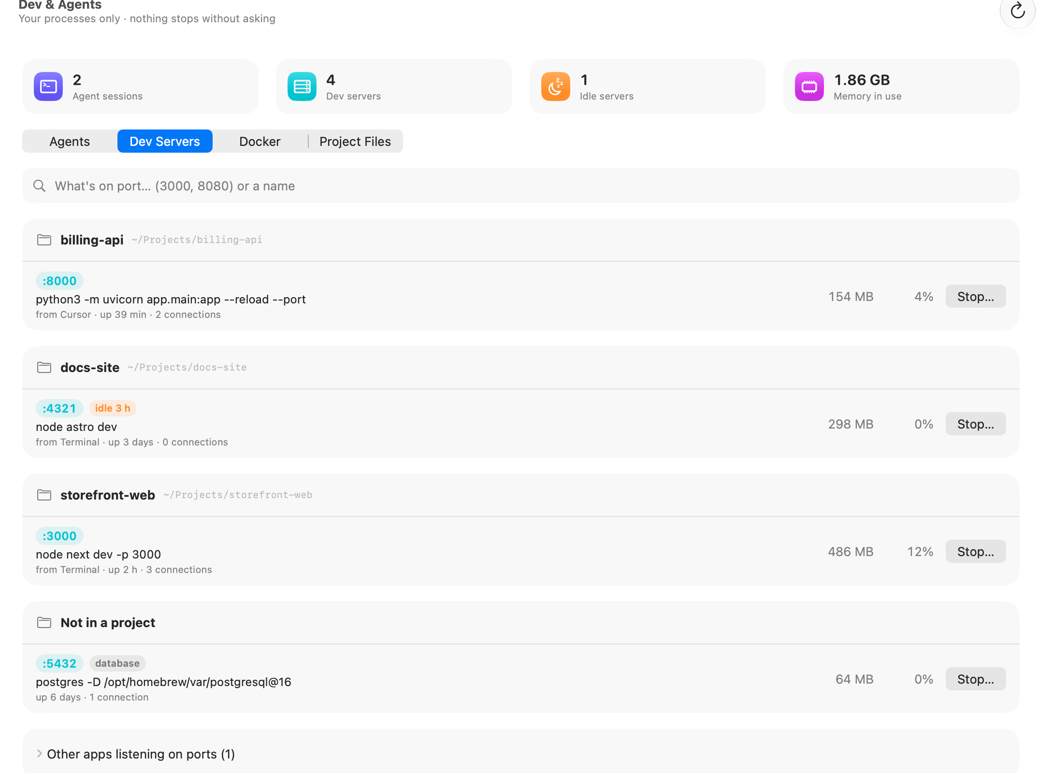
Task: Open the Project Files tab
Action: tap(355, 141)
